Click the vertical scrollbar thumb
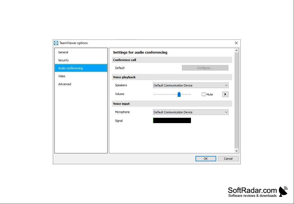The width and height of the screenshot is (294, 204). coord(236,100)
